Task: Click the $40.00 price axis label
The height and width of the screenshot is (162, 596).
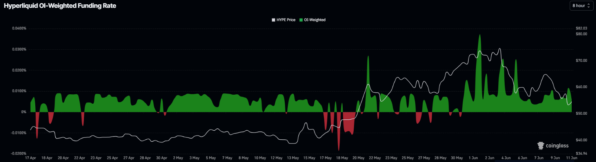Action: [x=581, y=140]
